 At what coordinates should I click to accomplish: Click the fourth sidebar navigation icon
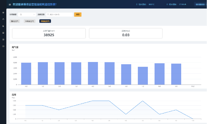click(3, 33)
